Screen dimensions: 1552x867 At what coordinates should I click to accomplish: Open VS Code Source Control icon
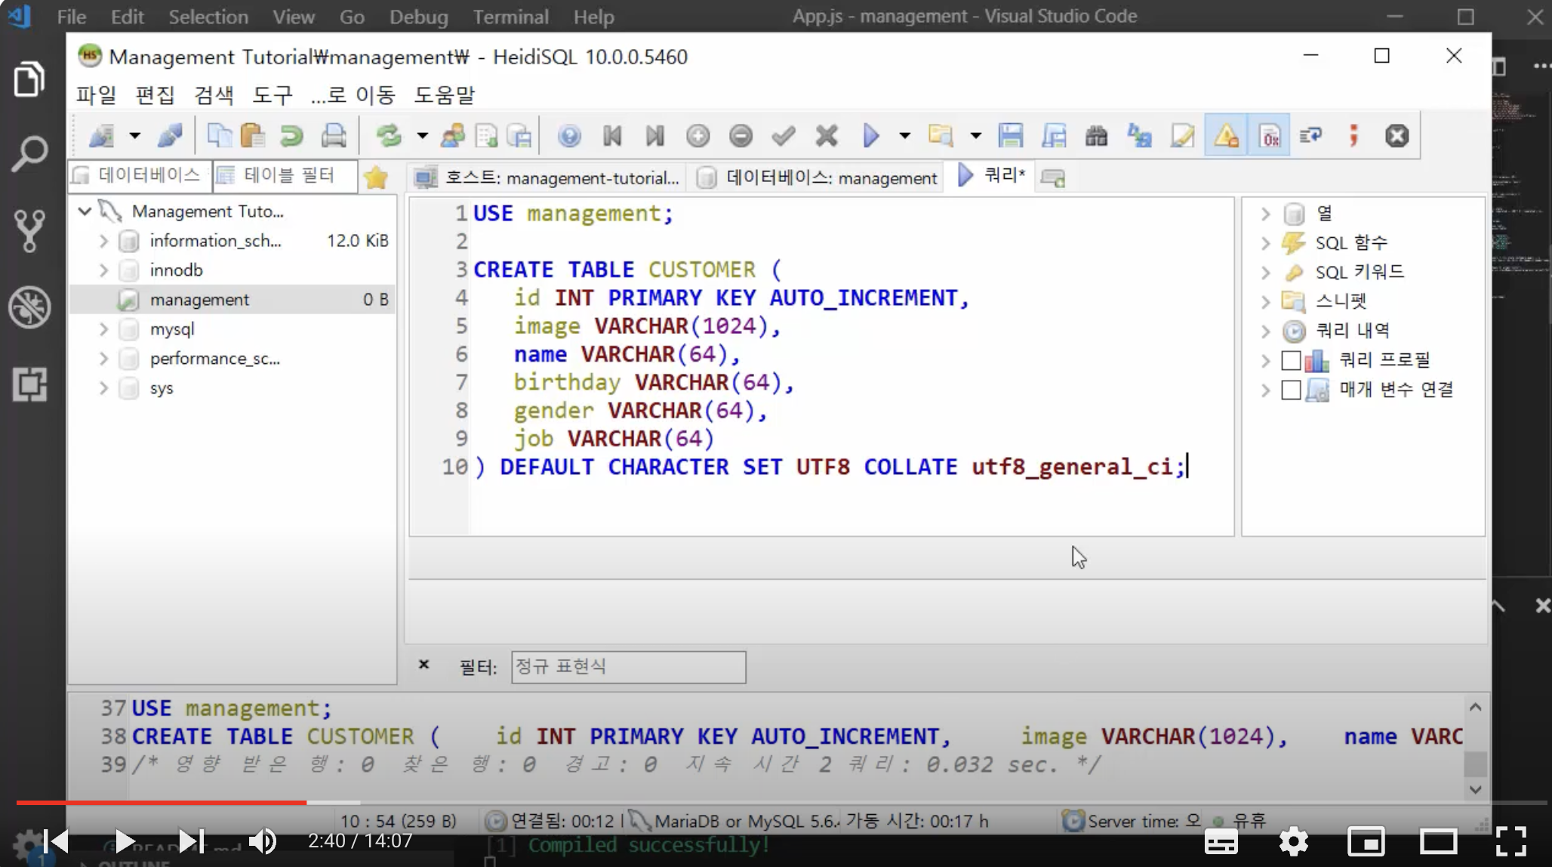(x=30, y=230)
